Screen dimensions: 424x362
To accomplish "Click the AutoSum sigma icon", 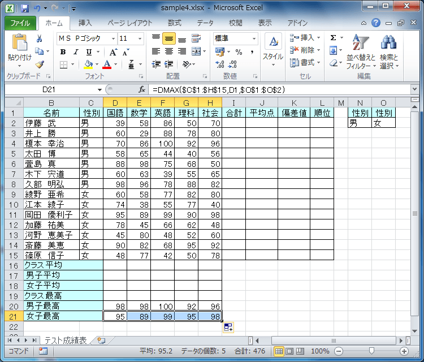I will pyautogui.click(x=334, y=38).
